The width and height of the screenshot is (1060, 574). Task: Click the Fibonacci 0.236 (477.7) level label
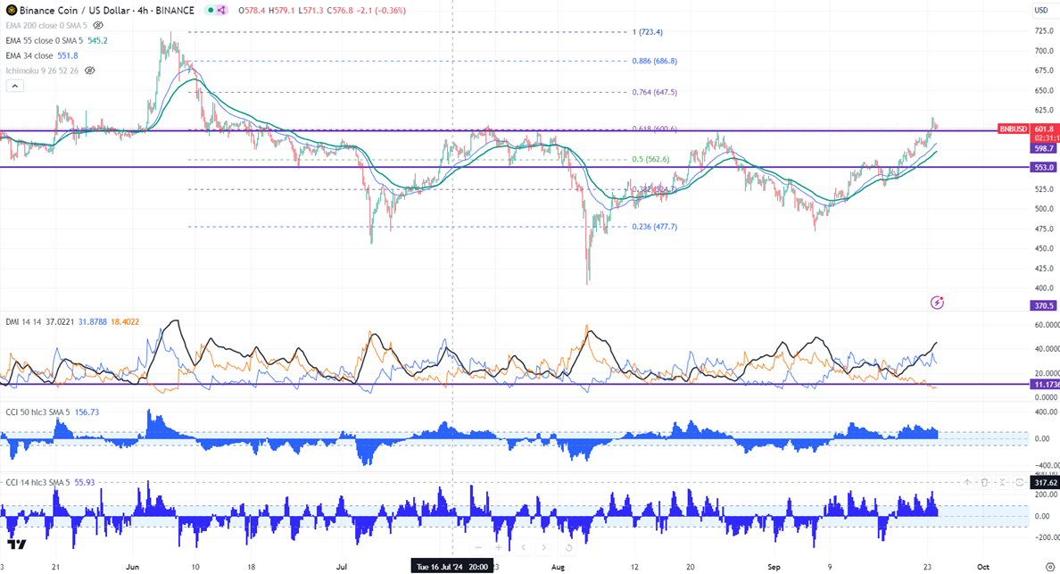(654, 227)
